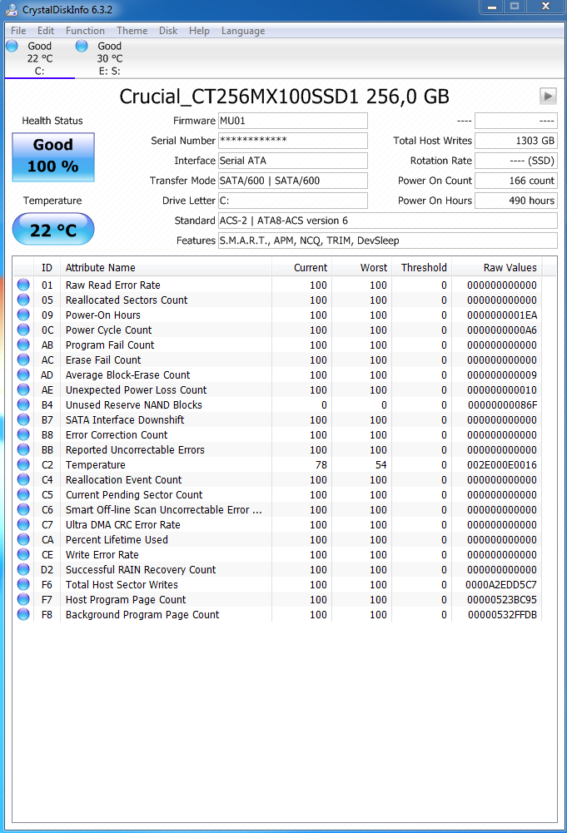
Task: Open the File menu
Action: point(18,31)
